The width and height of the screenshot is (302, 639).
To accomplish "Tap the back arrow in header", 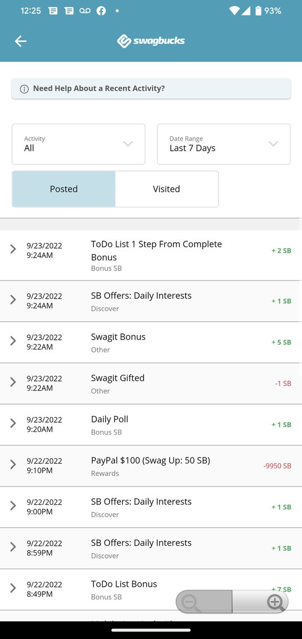I will [x=20, y=41].
